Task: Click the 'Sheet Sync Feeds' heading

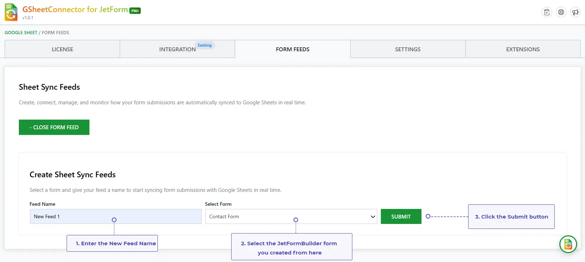Action: (x=50, y=87)
